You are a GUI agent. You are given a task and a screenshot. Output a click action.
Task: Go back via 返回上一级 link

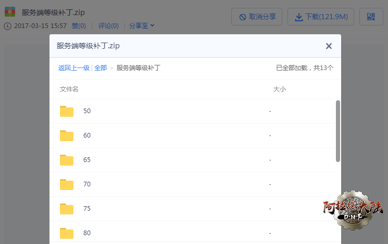(x=73, y=68)
